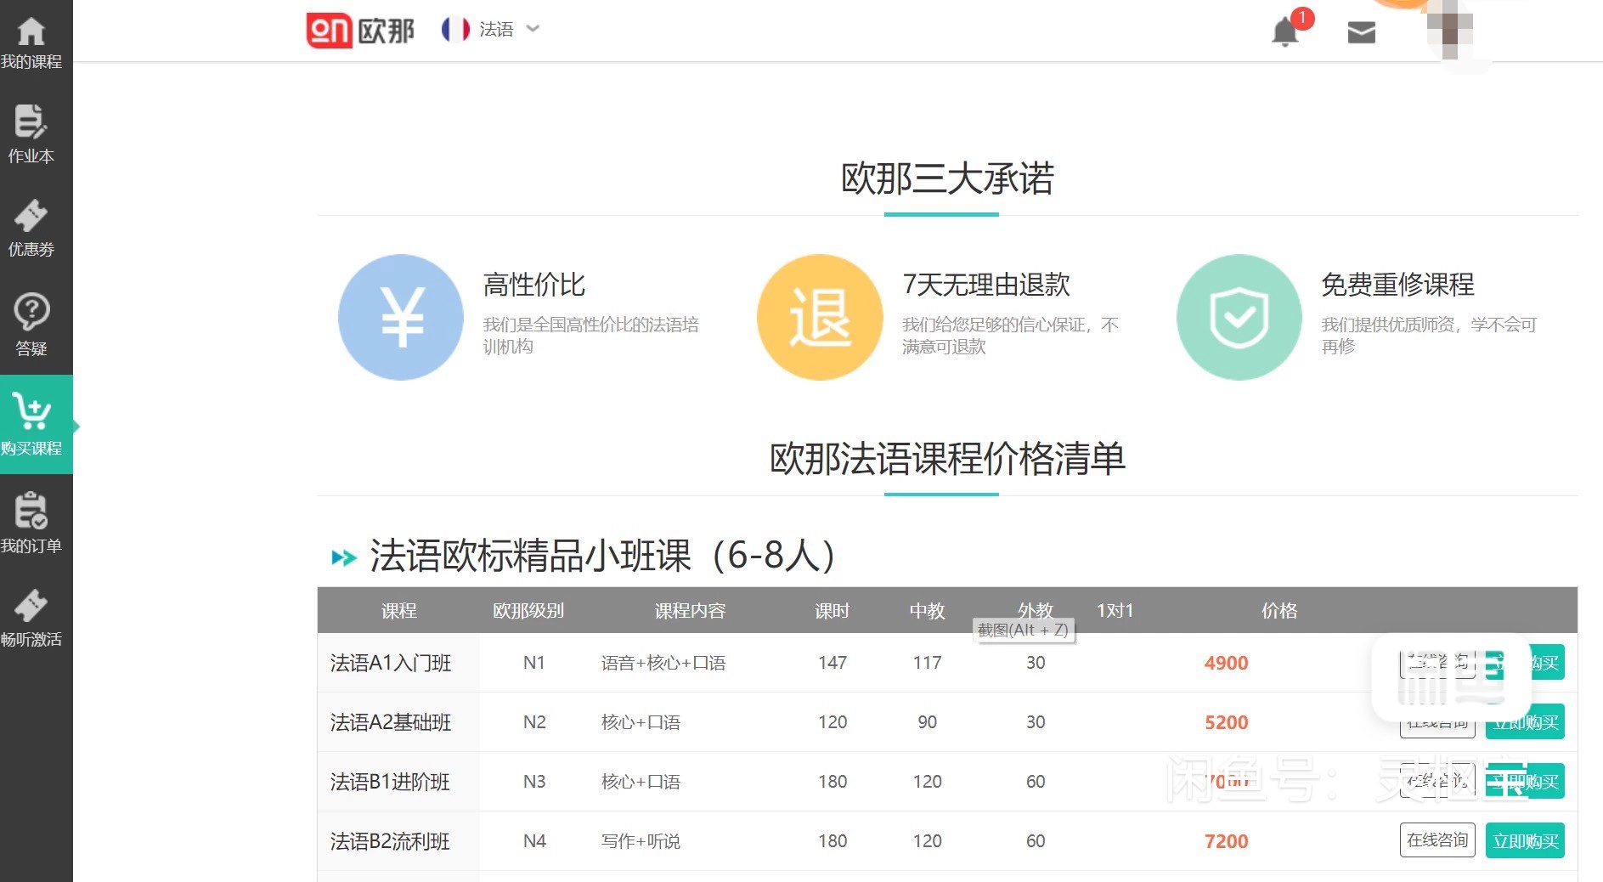Click the N1 level cell

pos(533,663)
